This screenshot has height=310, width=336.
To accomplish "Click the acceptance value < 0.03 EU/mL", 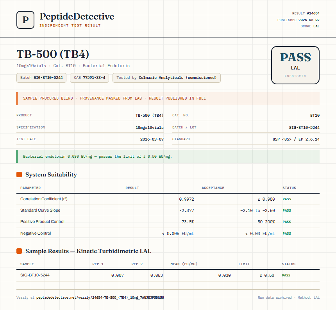I will click(x=260, y=233).
